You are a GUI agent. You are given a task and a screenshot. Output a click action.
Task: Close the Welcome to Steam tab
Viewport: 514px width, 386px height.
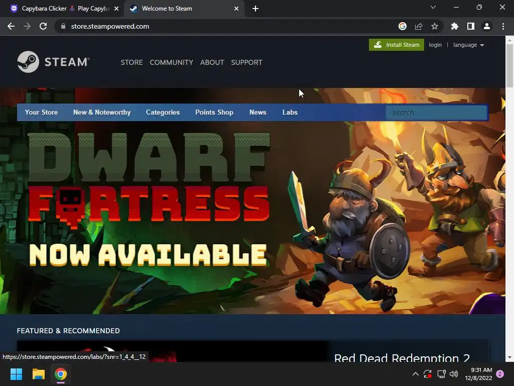[x=236, y=9]
